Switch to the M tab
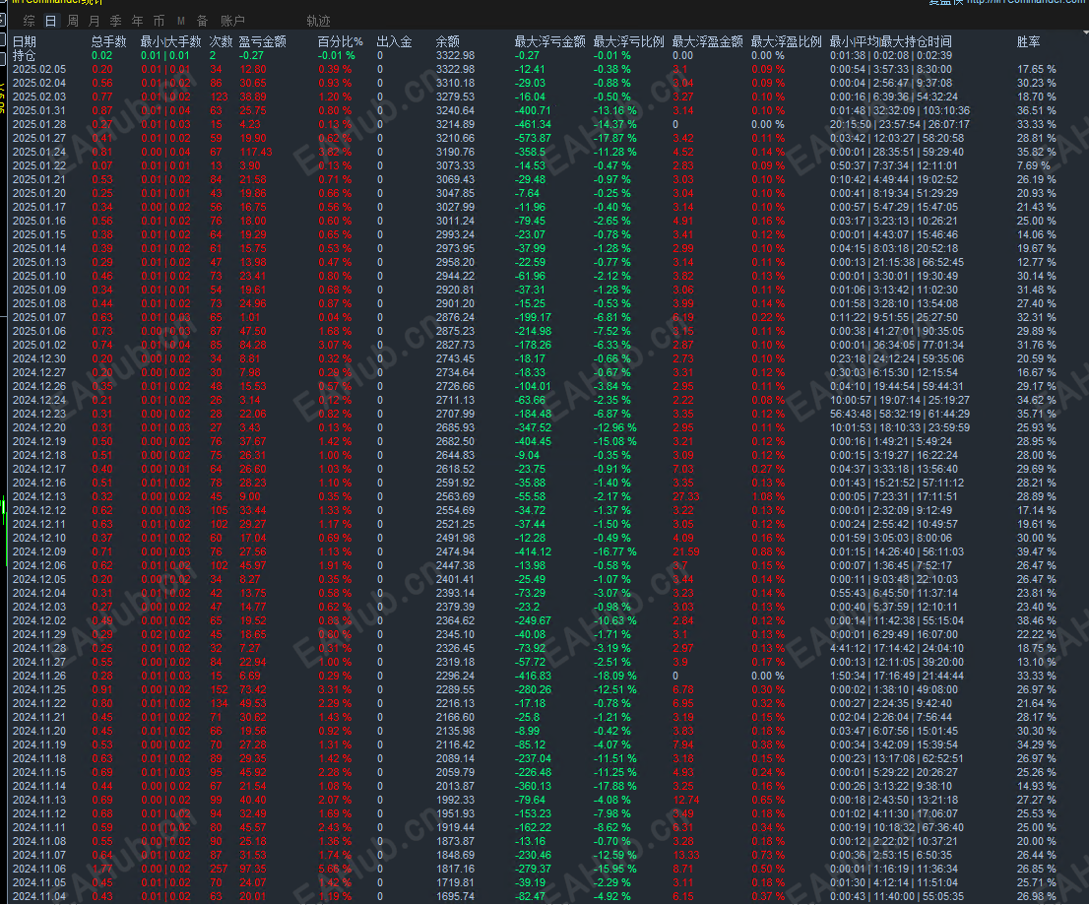1089x905 pixels. (x=180, y=21)
